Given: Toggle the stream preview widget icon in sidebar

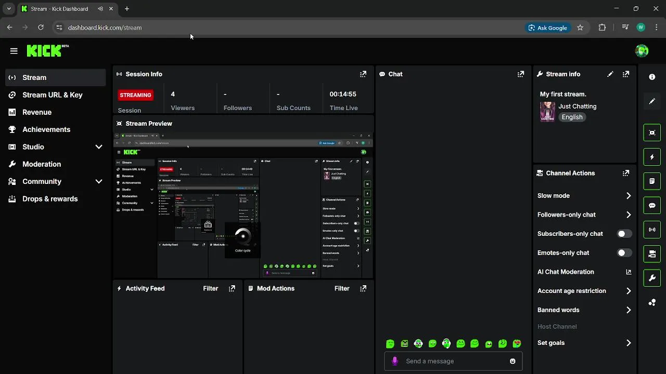Looking at the screenshot, I should 652,132.
